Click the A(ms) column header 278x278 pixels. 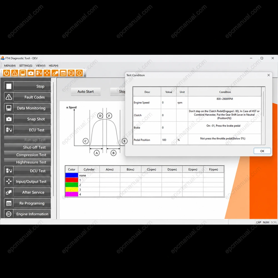110,169
